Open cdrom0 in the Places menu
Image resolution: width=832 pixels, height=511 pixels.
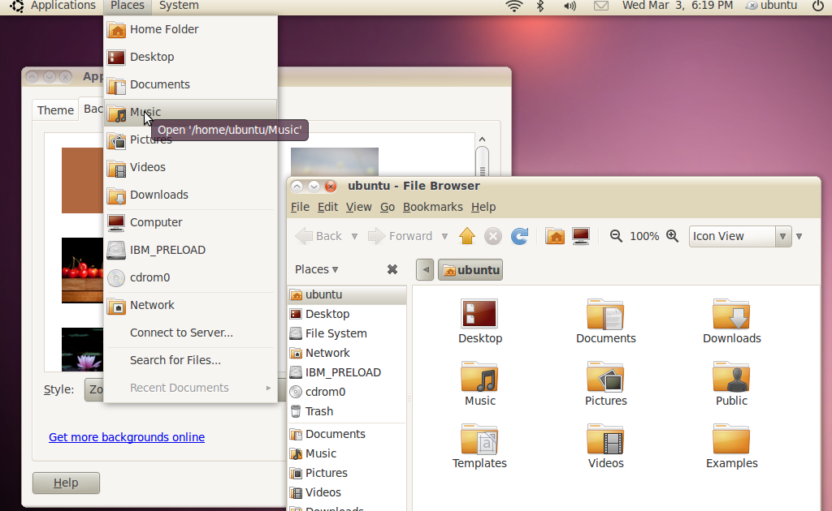(190, 277)
